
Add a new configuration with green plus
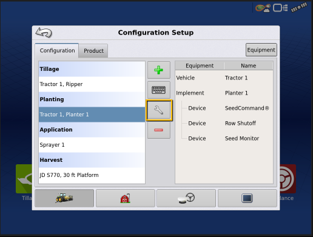(159, 70)
